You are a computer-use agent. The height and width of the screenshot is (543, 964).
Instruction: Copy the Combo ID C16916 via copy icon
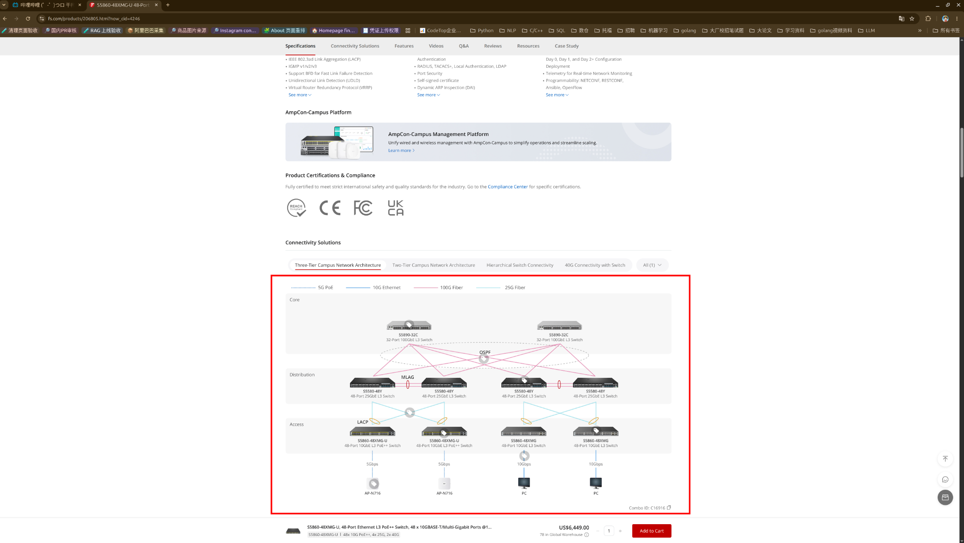click(669, 508)
